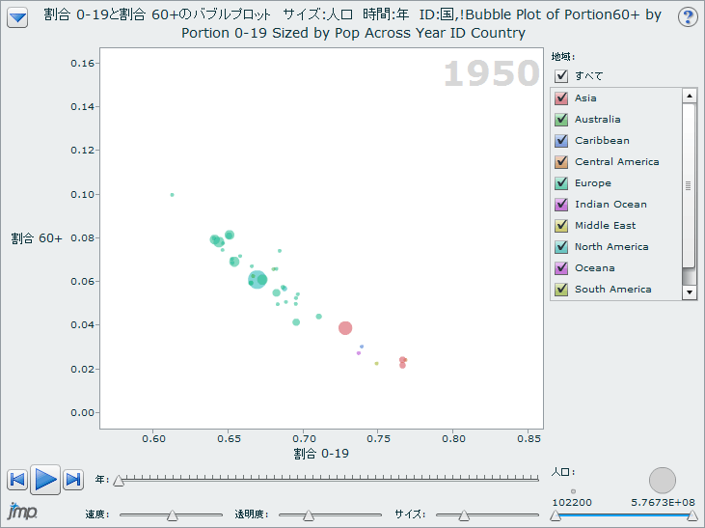The image size is (705, 528).
Task: Open the blue triangle options menu
Action: click(x=17, y=18)
